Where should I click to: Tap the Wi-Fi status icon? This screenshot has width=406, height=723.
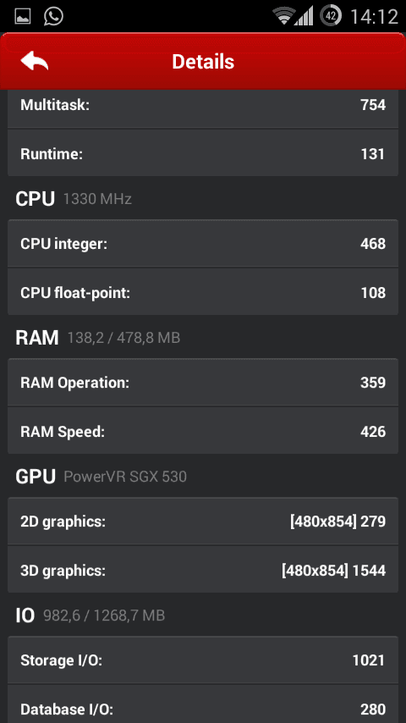(x=283, y=16)
